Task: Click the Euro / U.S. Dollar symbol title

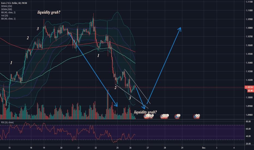Action: 13,2
